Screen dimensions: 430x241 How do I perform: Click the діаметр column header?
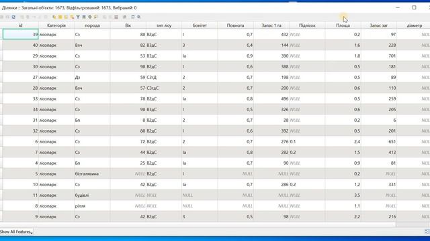(x=414, y=25)
